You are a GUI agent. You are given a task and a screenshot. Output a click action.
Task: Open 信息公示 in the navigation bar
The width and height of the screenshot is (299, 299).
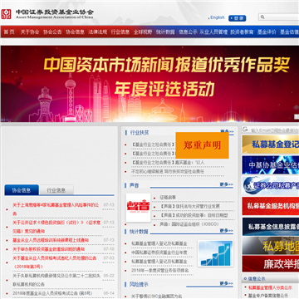[188, 32]
